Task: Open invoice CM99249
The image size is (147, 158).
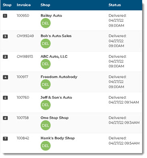Action: click(x=25, y=36)
